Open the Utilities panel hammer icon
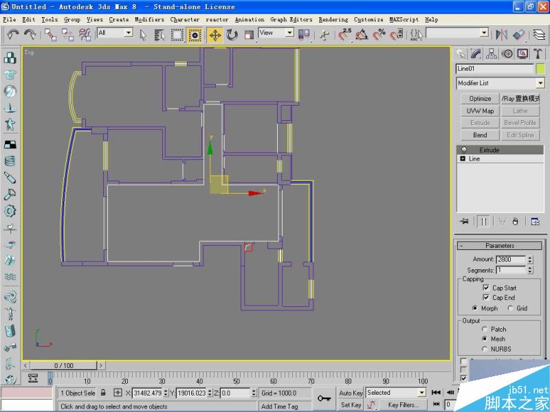This screenshot has height=412, width=550. pos(538,54)
